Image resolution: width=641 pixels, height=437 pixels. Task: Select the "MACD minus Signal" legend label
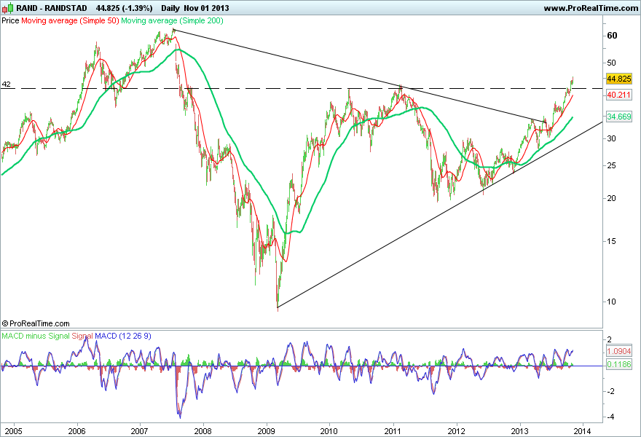[x=35, y=336]
